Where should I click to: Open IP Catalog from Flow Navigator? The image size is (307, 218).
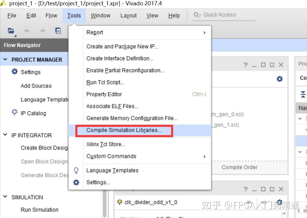point(33,113)
